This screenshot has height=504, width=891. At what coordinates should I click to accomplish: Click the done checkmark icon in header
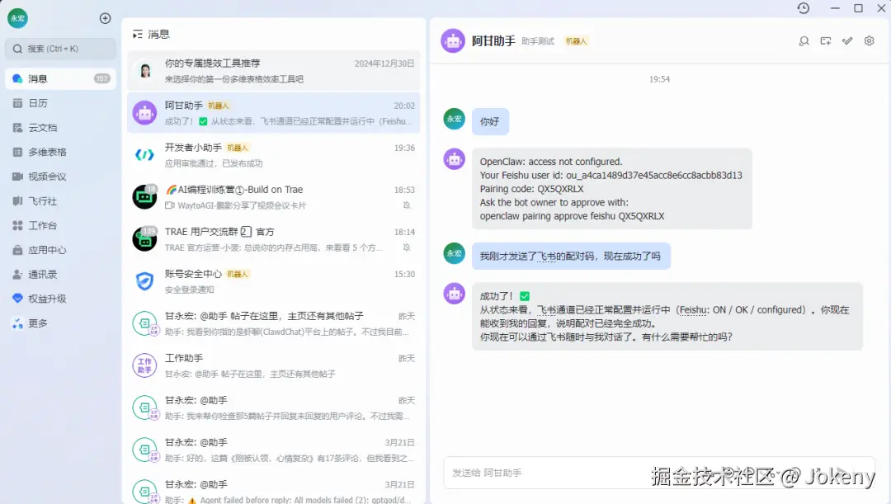(x=847, y=41)
